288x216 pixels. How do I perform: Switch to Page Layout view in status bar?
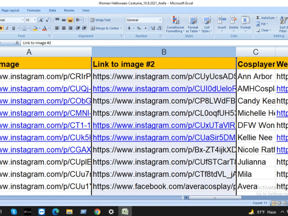279,203
